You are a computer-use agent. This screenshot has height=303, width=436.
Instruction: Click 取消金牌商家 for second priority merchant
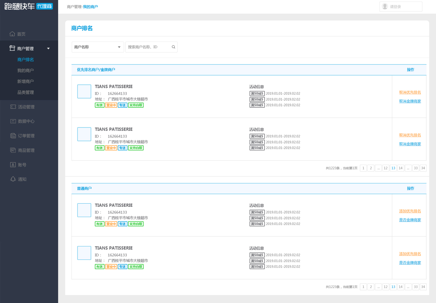coord(410,144)
